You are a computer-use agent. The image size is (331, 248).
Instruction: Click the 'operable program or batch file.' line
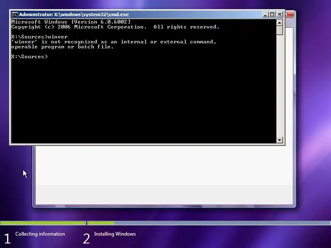click(62, 47)
